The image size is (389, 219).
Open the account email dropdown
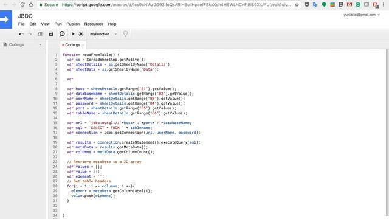pos(362,15)
